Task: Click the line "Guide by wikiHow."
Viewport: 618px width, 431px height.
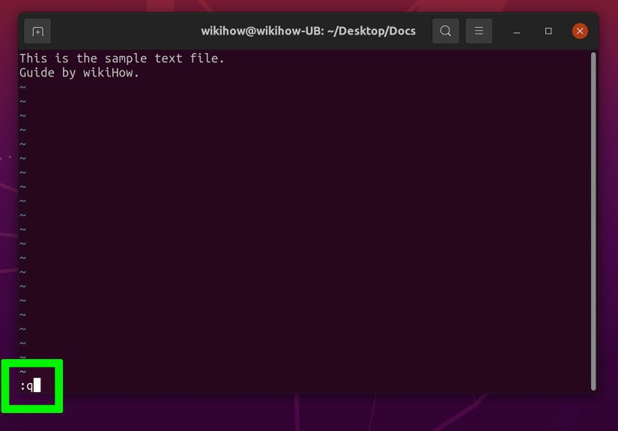Action: (x=79, y=73)
